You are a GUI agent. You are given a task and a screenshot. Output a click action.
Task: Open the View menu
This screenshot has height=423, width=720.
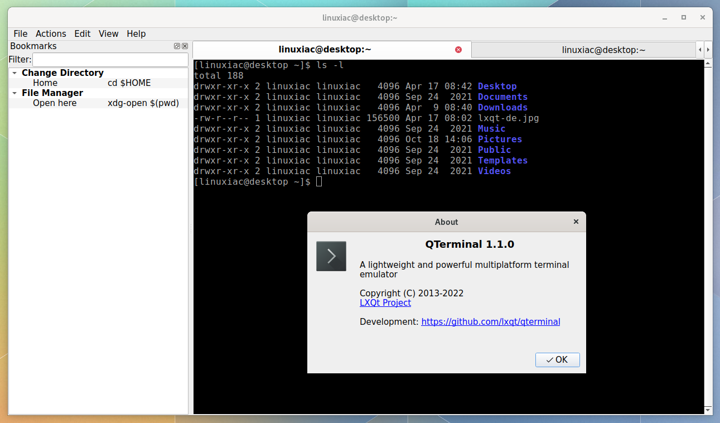coord(109,33)
